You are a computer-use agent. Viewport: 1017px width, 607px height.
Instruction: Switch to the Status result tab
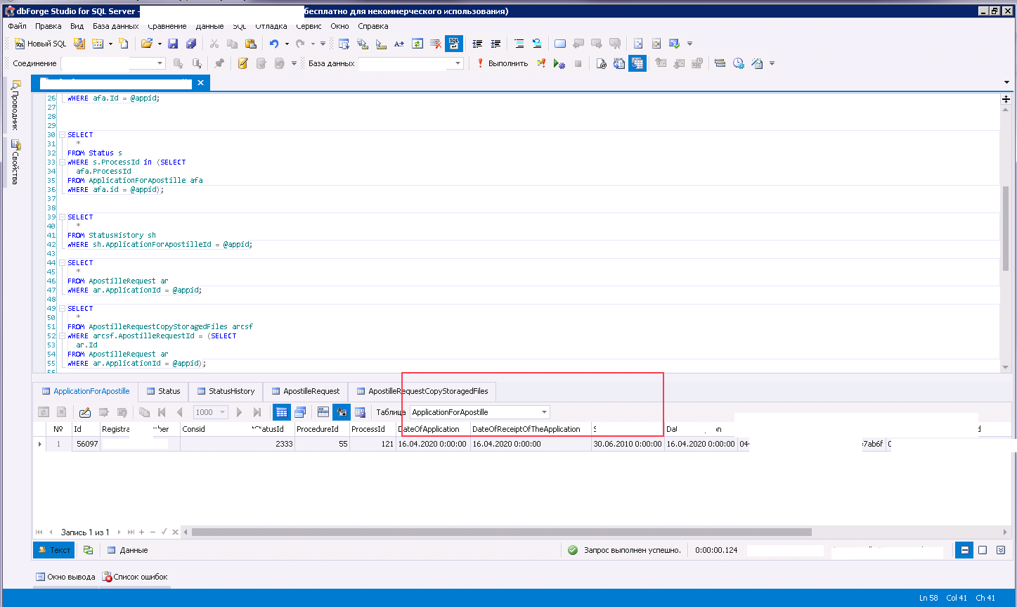[x=163, y=391]
